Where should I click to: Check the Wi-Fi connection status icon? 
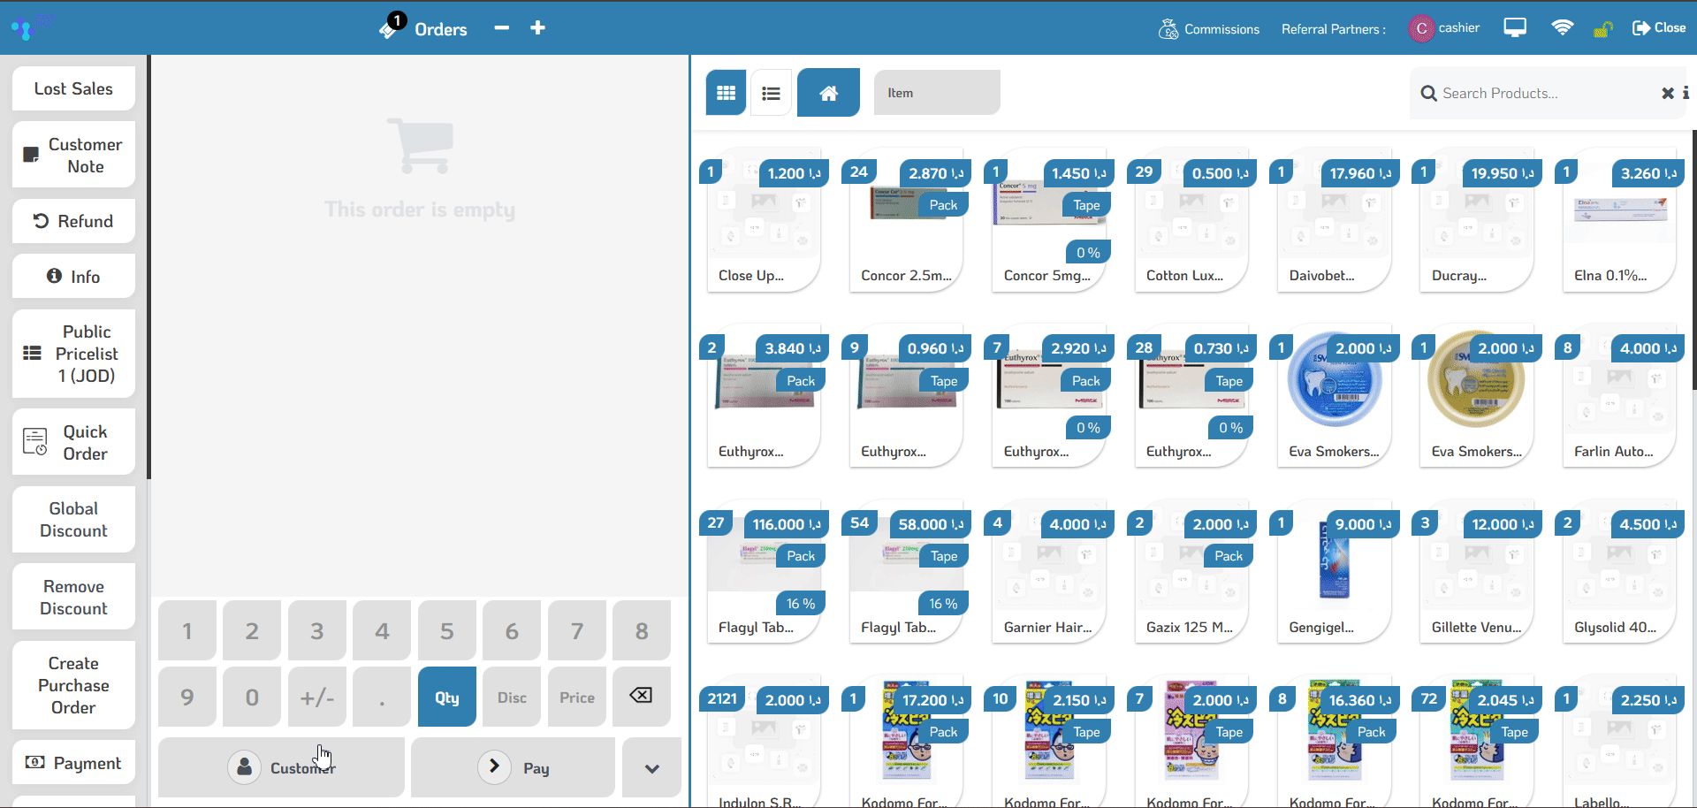coord(1563,28)
